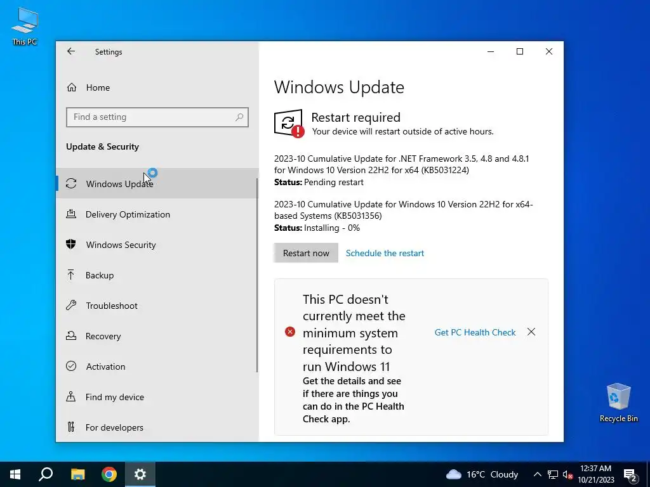
Task: Click the sidebar vertical scrollbar
Action: coord(257,275)
